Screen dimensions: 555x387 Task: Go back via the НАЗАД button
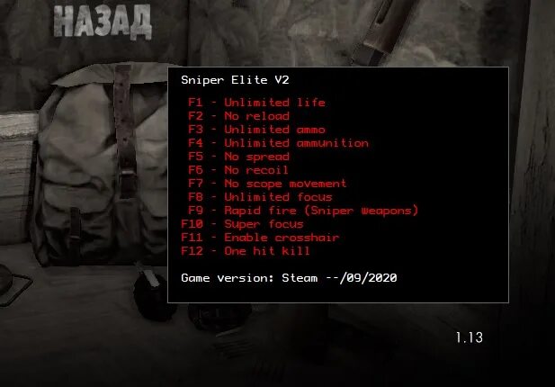coord(103,22)
